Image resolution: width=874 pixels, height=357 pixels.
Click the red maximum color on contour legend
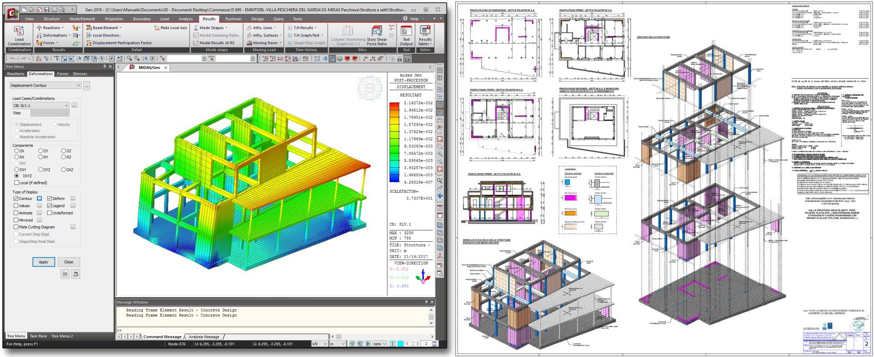(394, 106)
